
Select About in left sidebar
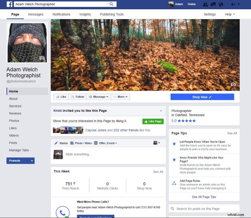13,99
